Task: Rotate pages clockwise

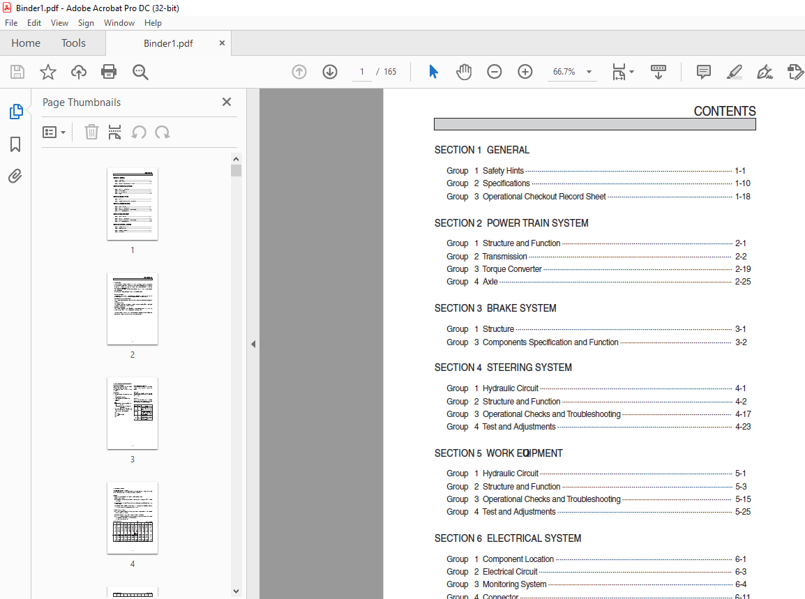Action: (163, 132)
